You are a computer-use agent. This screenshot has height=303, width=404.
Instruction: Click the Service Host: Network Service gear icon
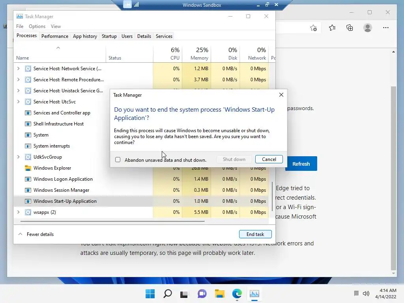pyautogui.click(x=28, y=69)
